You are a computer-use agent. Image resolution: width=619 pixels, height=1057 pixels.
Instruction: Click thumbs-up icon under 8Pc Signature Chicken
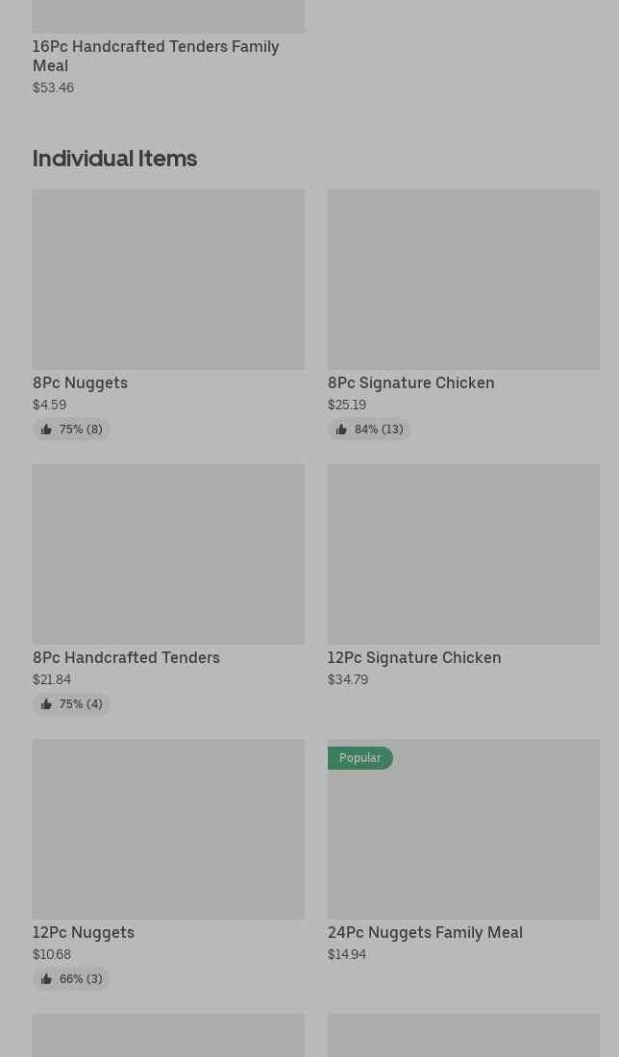point(341,430)
